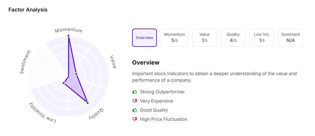Select the Overview tab
The image size is (315, 136).
pyautogui.click(x=144, y=38)
